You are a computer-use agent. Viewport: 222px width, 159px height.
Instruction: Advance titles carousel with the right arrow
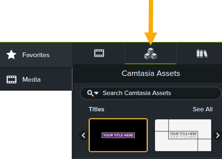[217, 136]
